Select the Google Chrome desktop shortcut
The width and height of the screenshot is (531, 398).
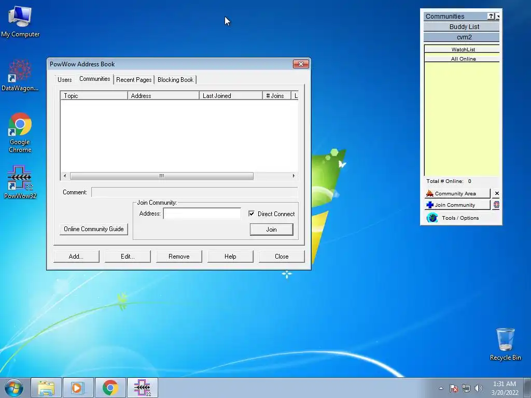click(20, 132)
